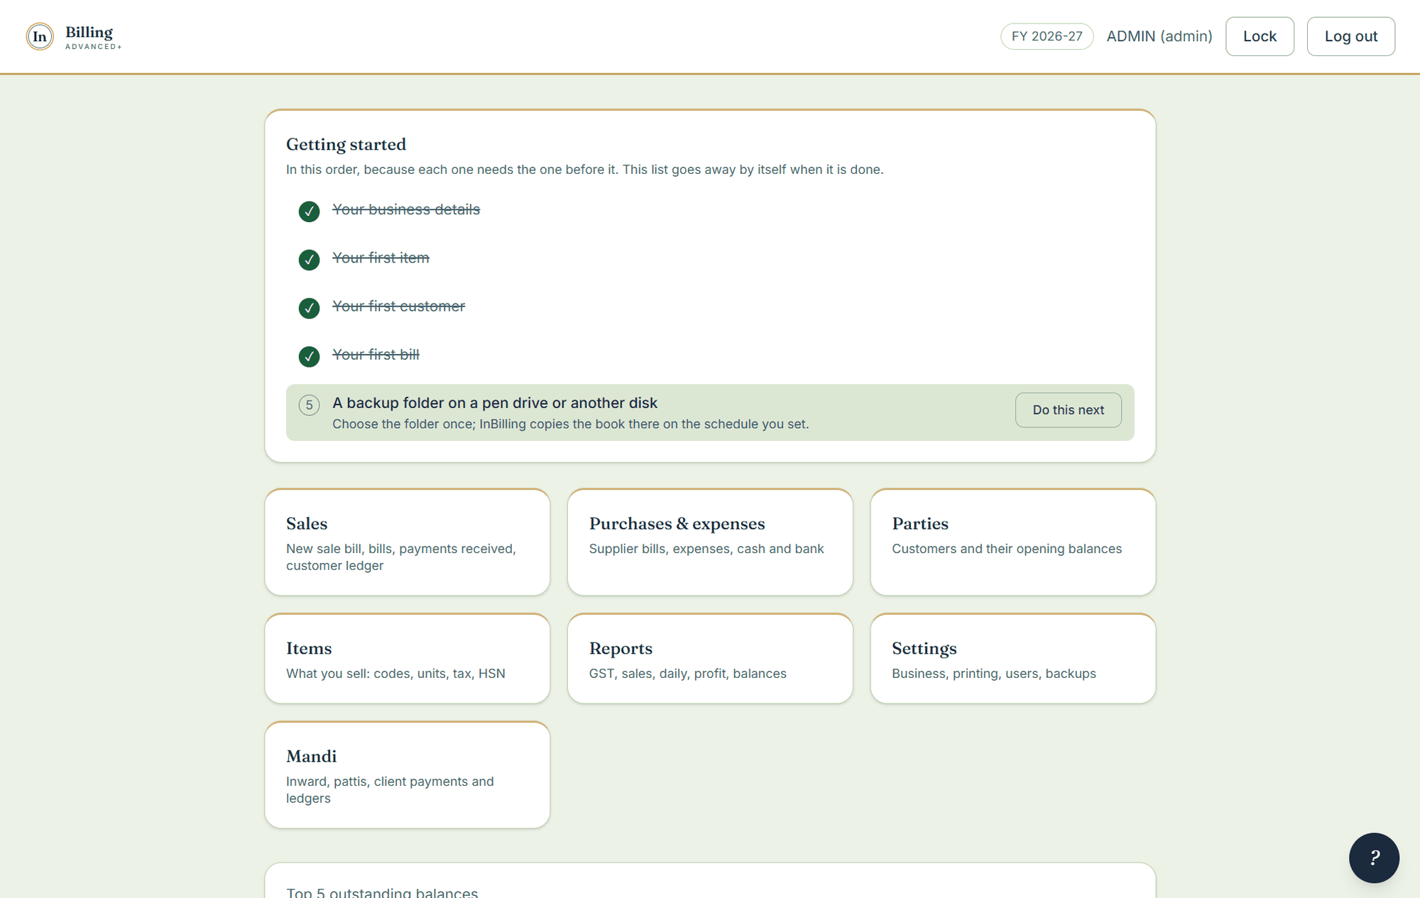Click the Top 5 outstanding balances heading
The height and width of the screenshot is (898, 1420).
382,892
